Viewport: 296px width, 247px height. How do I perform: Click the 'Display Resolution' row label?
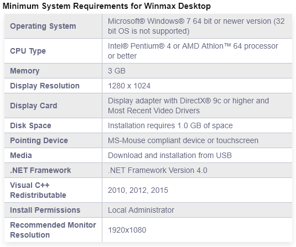click(x=45, y=86)
